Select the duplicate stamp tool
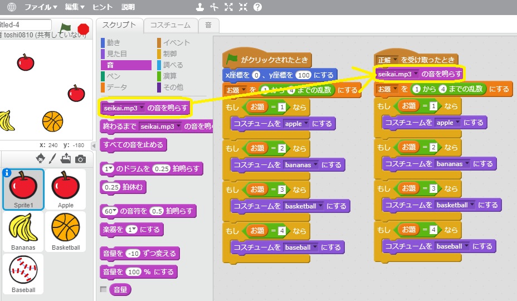 click(x=200, y=7)
